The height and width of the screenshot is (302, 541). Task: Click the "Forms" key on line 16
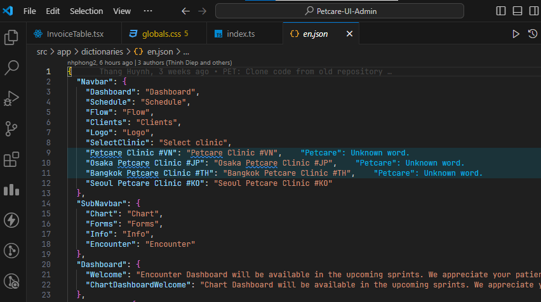pos(102,224)
